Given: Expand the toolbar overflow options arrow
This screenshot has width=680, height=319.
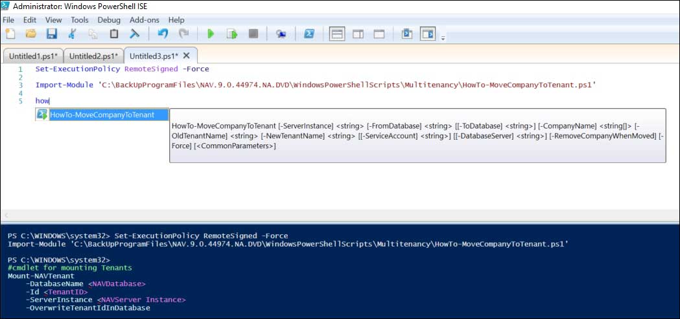Looking at the screenshot, I should pos(443,38).
